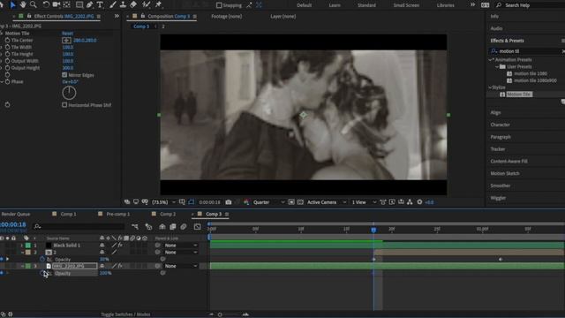The height and width of the screenshot is (318, 565).
Task: Toggle the Tile Center stopwatch
Action: (7, 41)
